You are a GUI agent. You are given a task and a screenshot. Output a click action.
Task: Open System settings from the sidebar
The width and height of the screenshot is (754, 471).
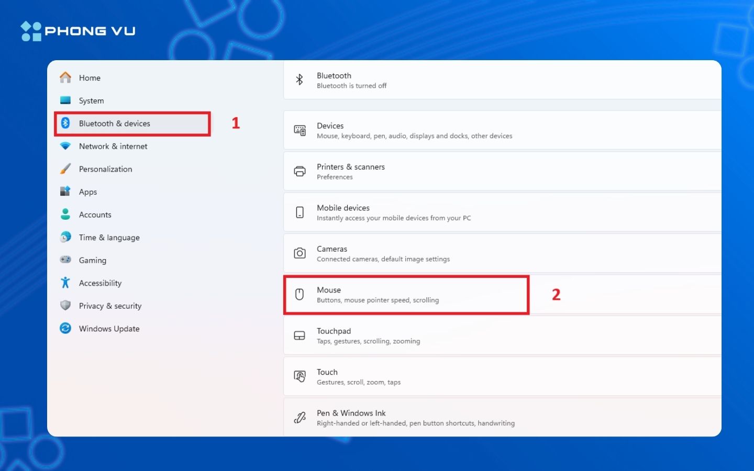(91, 100)
